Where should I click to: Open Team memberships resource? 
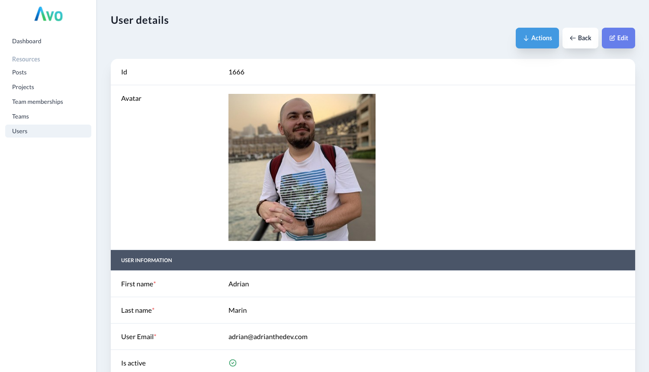(x=38, y=102)
